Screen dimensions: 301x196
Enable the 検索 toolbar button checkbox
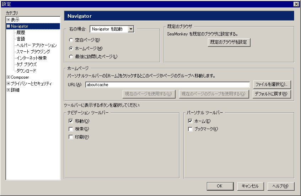[x=71, y=129]
